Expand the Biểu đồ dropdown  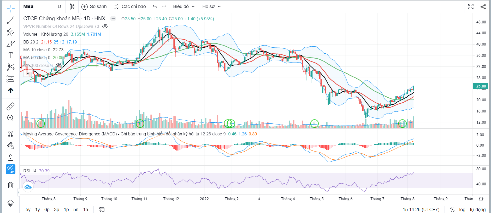point(184,7)
